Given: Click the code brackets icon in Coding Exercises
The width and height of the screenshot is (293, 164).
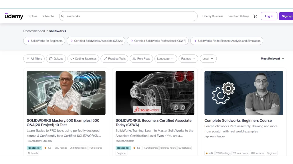Looking at the screenshot, I should (72, 59).
